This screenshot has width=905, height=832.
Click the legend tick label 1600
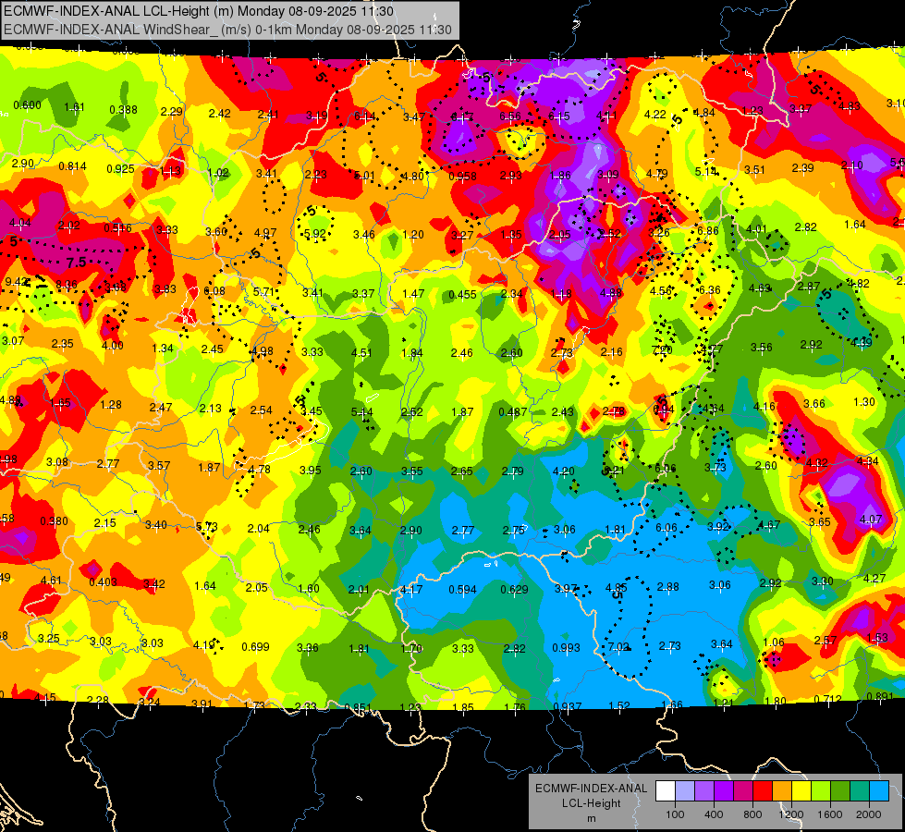tap(830, 814)
